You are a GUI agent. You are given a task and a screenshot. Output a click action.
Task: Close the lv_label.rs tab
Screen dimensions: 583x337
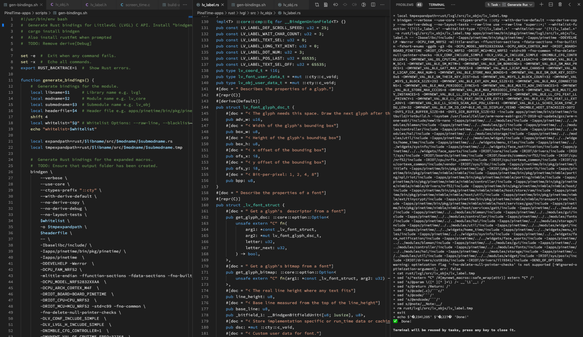pyautogui.click(x=223, y=5)
